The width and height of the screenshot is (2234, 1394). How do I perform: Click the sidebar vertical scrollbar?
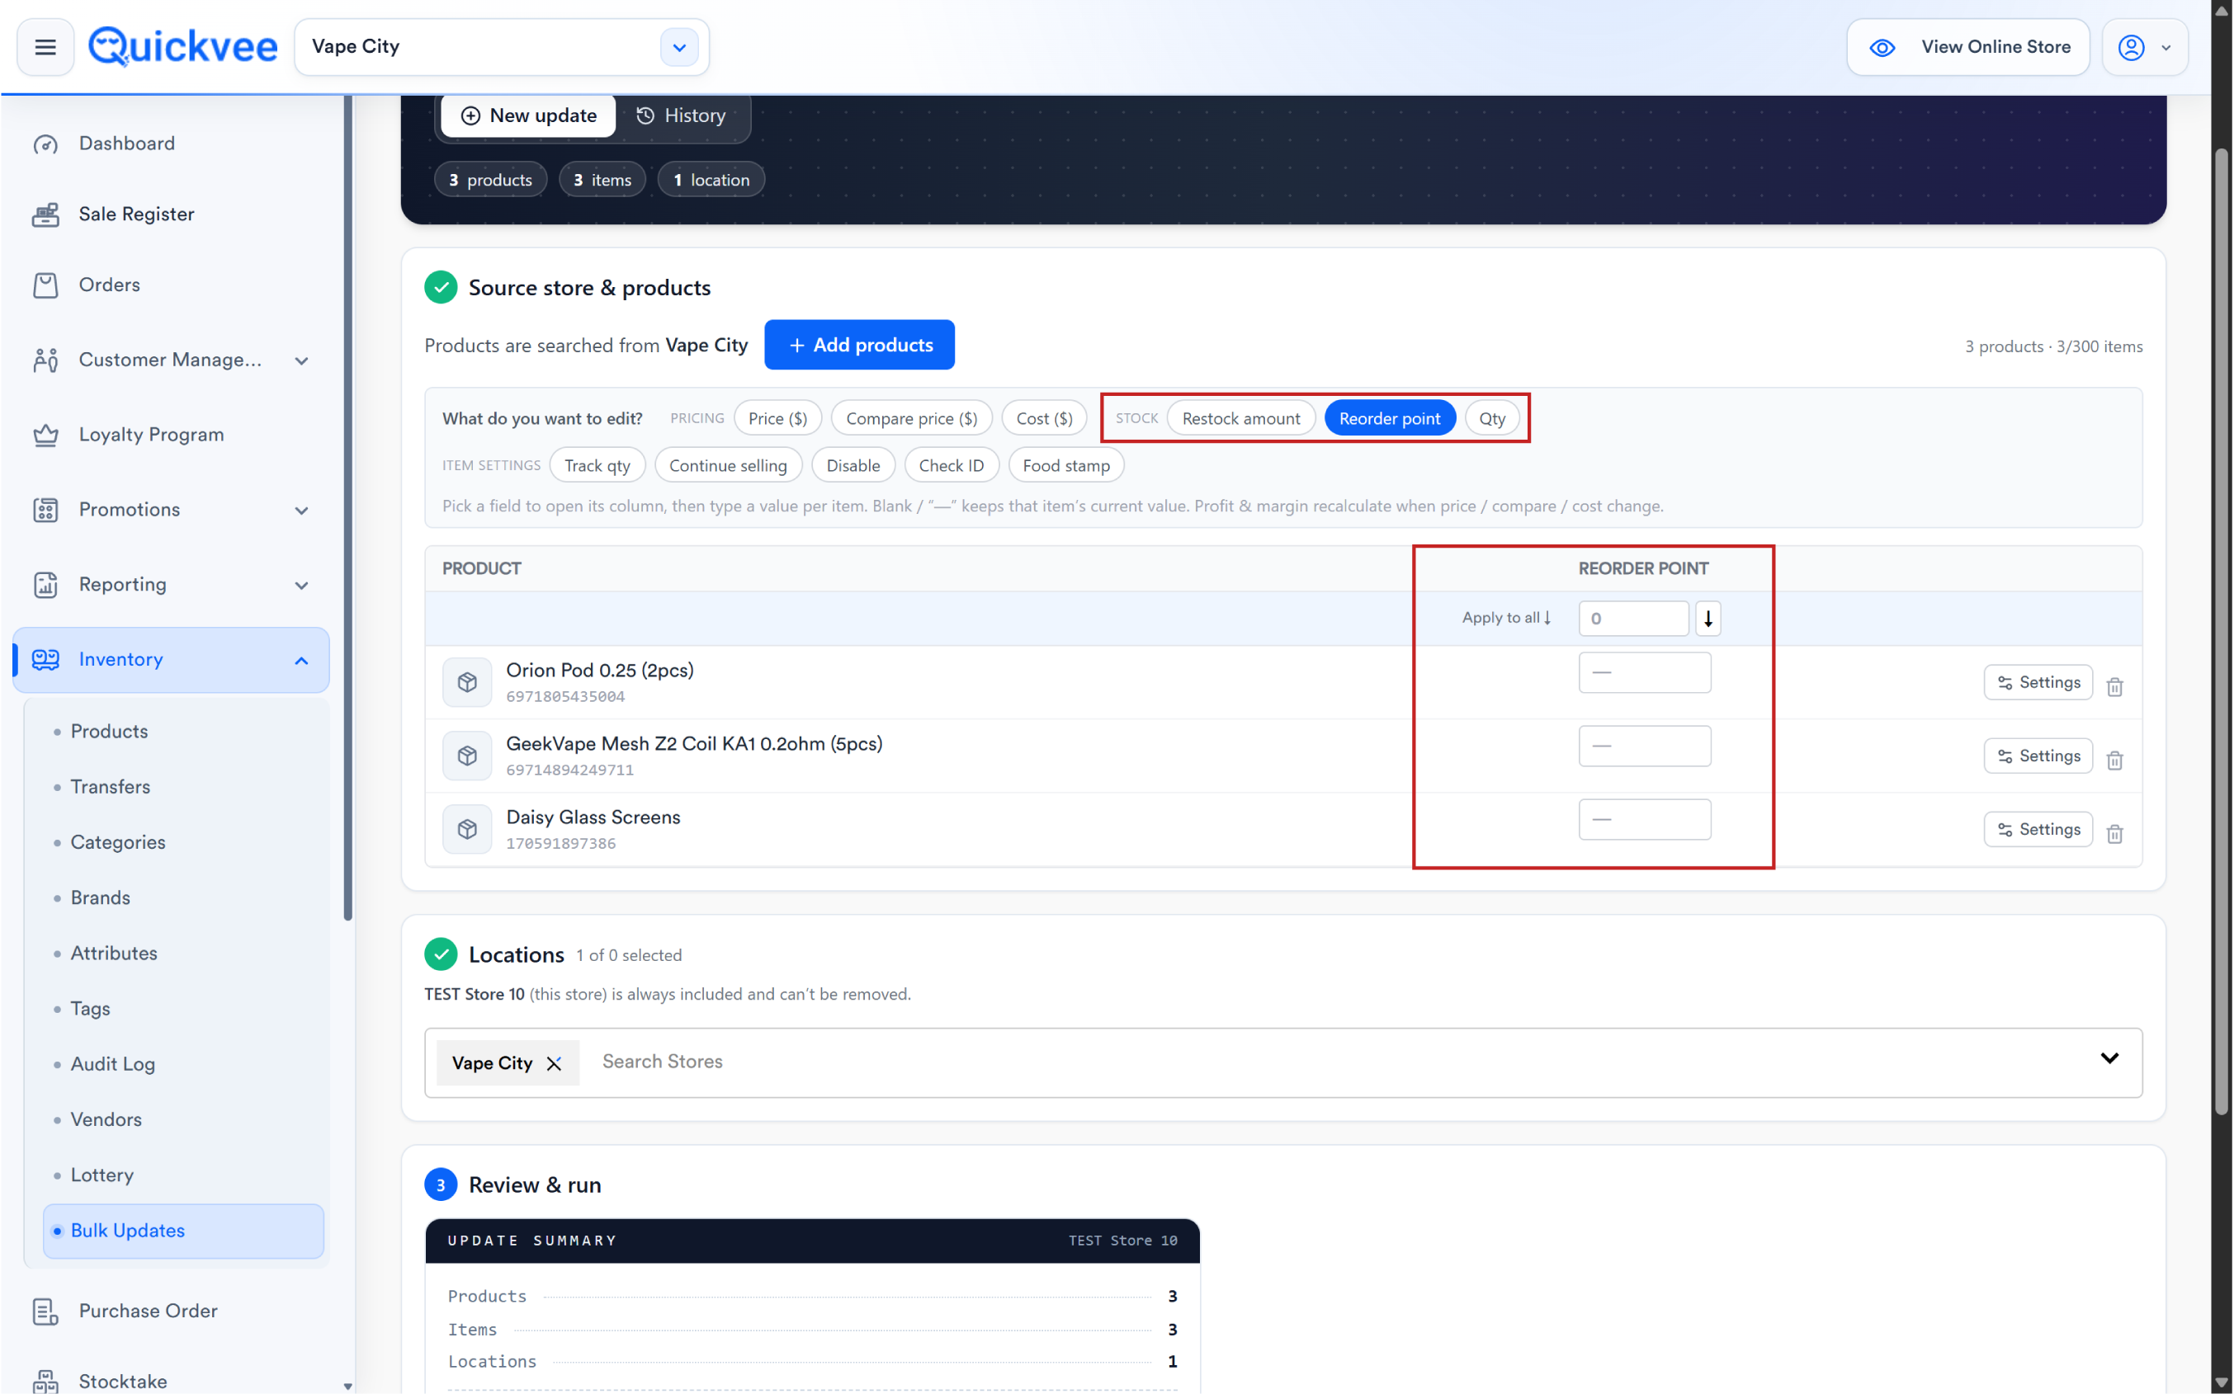click(x=347, y=507)
